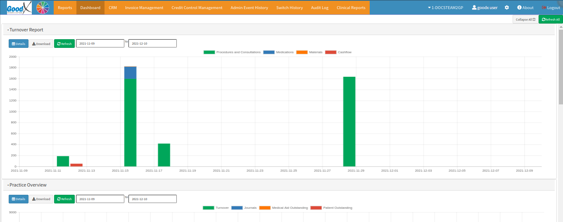This screenshot has width=563, height=222.
Task: Click the GoodX logo icon
Action: 19,8
